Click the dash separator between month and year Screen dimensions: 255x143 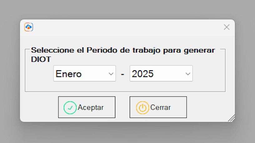(x=122, y=74)
